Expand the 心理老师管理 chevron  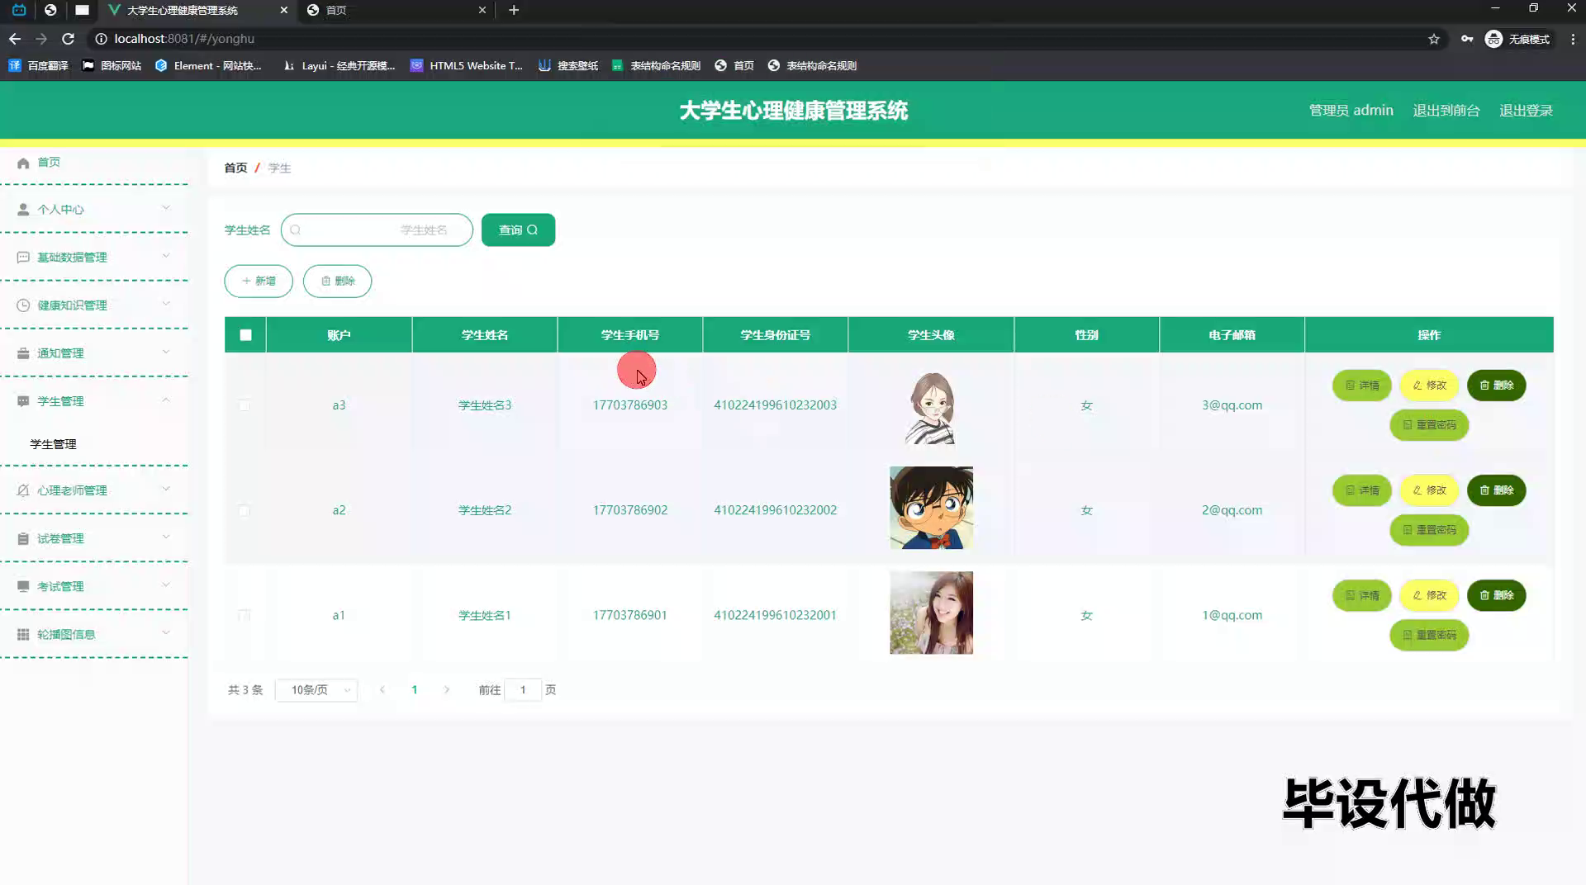(166, 489)
